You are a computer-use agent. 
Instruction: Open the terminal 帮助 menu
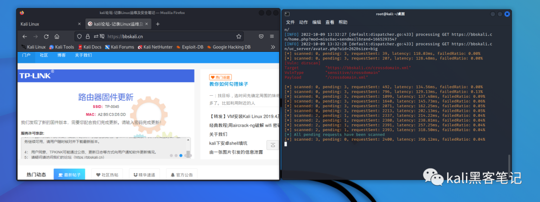[x=342, y=22]
